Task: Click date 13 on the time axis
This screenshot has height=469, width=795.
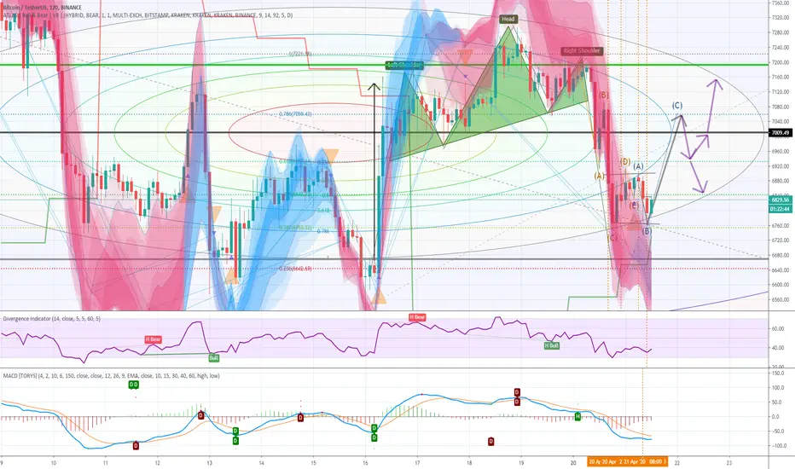Action: click(209, 462)
